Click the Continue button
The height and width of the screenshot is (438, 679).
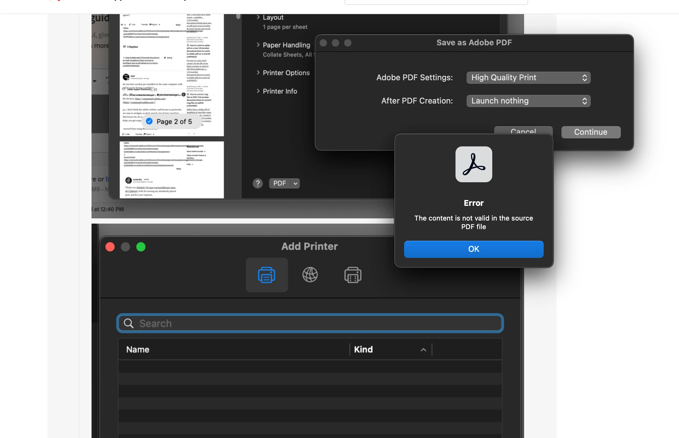tap(591, 132)
